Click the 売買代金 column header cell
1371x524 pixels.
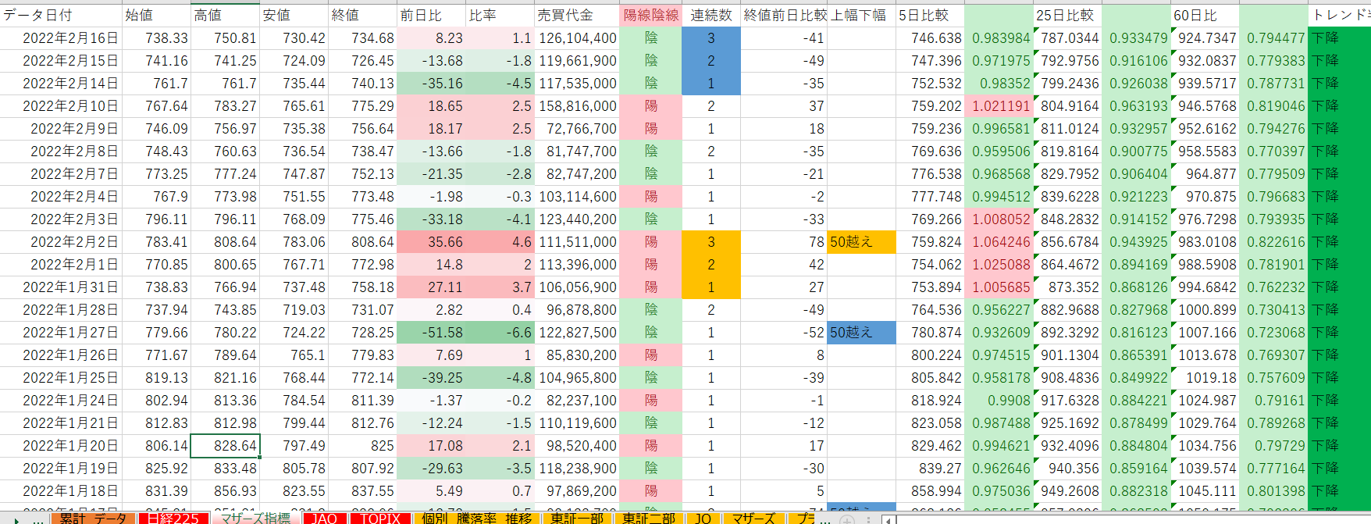click(x=576, y=15)
